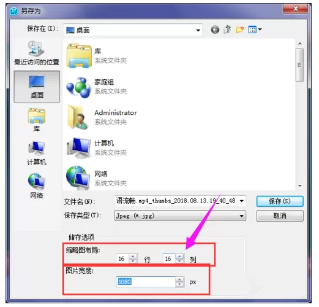The height and width of the screenshot is (307, 319).
Task: Go up one folder level
Action: tap(227, 29)
